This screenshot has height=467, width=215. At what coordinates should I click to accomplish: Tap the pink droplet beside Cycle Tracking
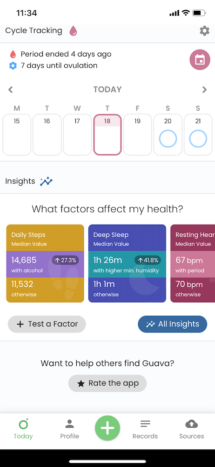point(73,31)
